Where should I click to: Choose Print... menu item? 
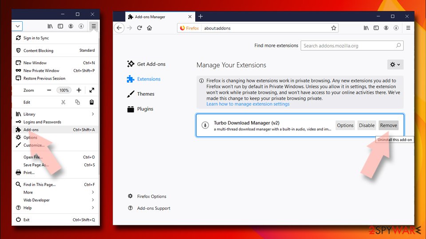[x=55, y=173]
